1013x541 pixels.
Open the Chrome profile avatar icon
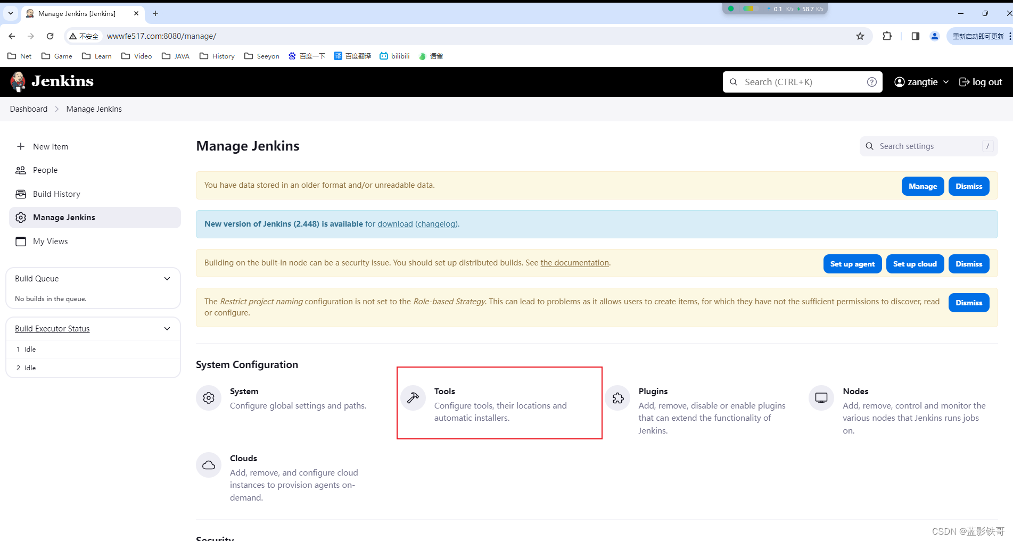(x=934, y=36)
